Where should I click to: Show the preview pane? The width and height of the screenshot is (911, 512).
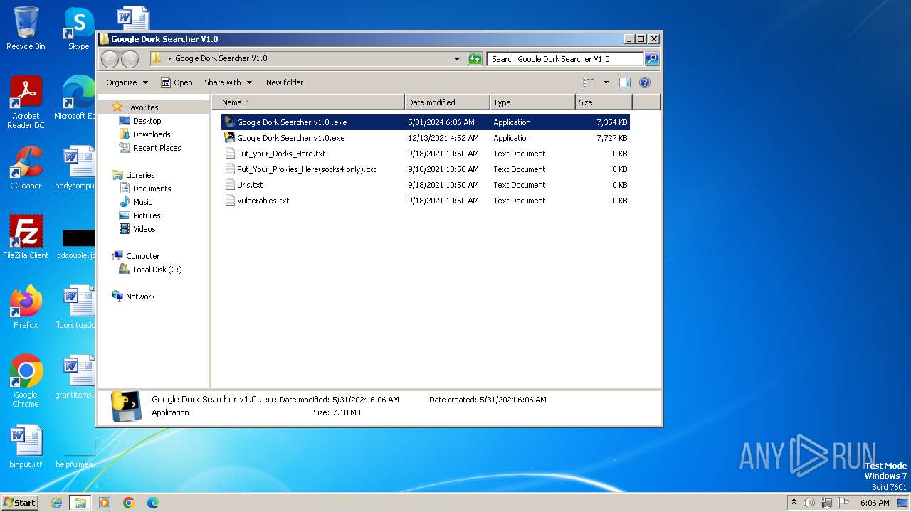click(624, 82)
